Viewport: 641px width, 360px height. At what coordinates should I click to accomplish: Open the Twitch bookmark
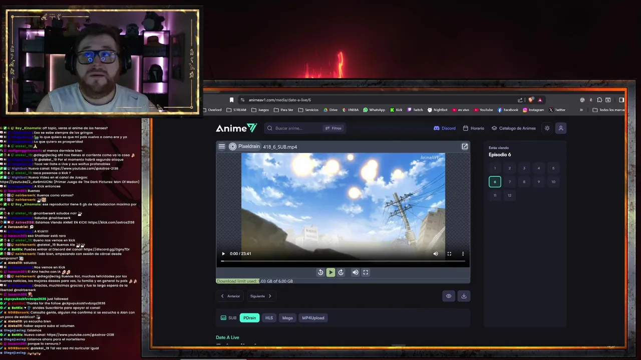(415, 110)
